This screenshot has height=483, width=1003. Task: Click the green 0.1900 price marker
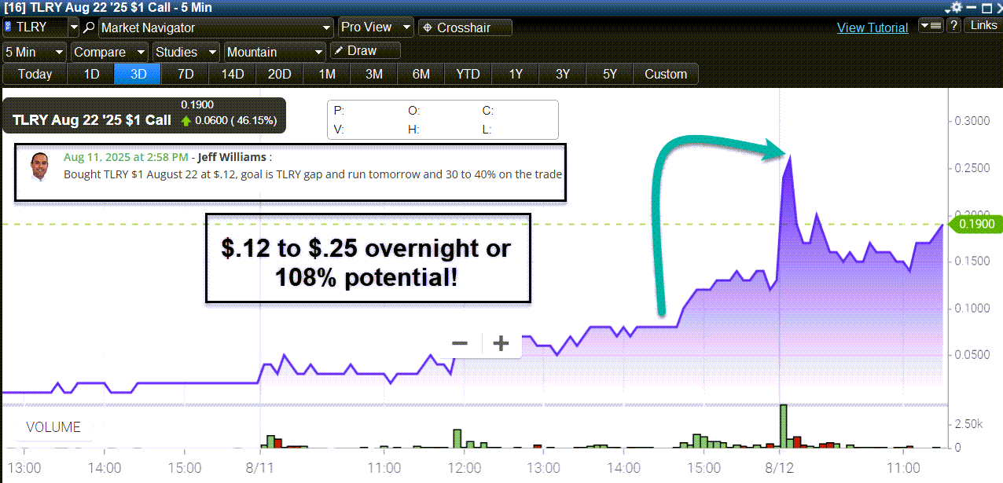(x=975, y=224)
